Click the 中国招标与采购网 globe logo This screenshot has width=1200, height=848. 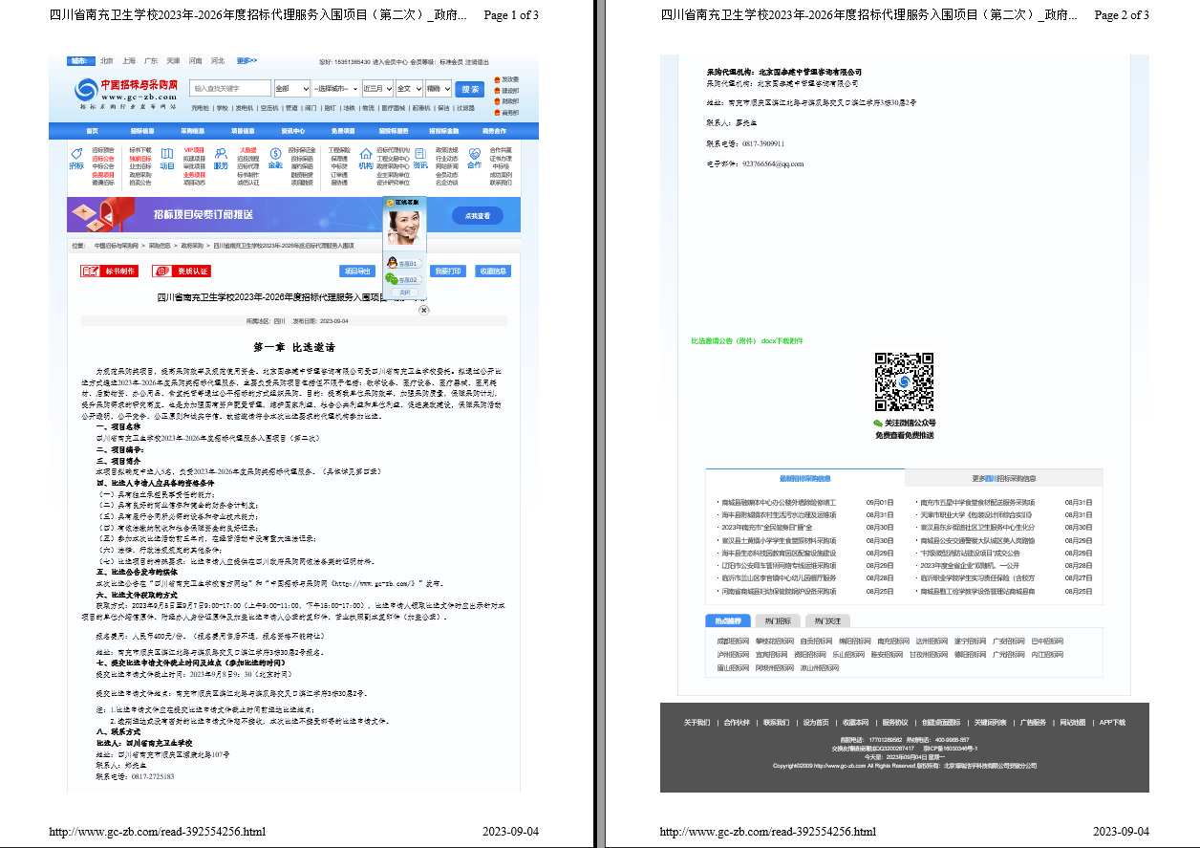point(86,89)
